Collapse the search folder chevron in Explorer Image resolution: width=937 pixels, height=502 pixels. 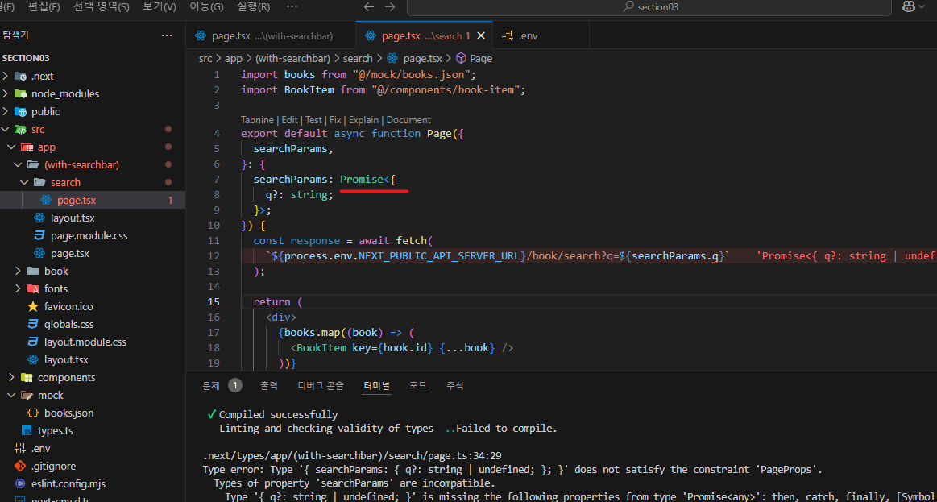[24, 182]
